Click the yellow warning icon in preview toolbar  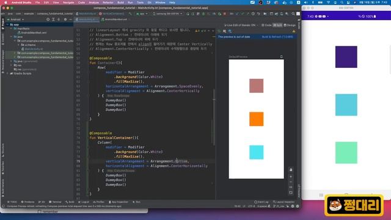(294, 31)
